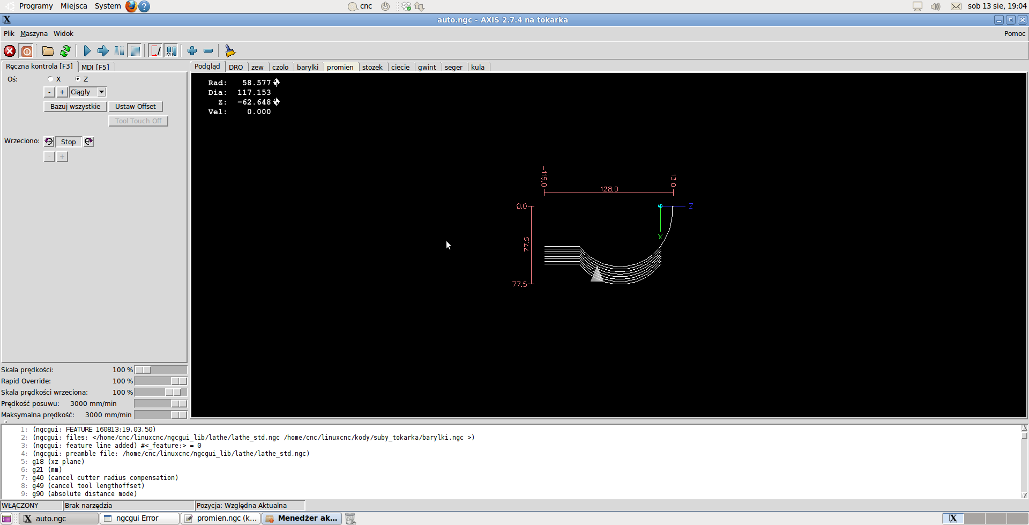Switch to Menedżer ak... taskbar window

click(x=302, y=519)
